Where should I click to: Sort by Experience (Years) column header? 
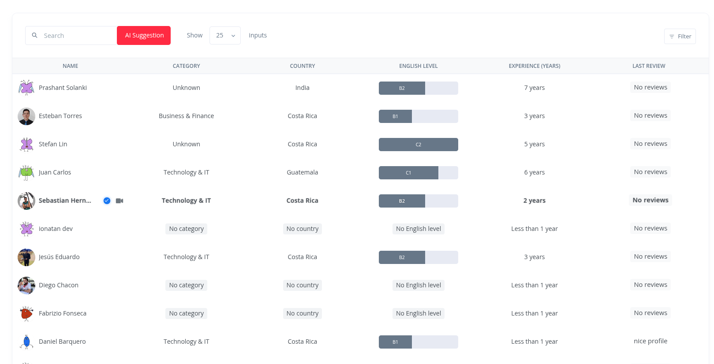pos(534,66)
